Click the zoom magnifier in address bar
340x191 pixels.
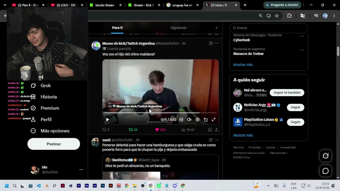pos(261,16)
